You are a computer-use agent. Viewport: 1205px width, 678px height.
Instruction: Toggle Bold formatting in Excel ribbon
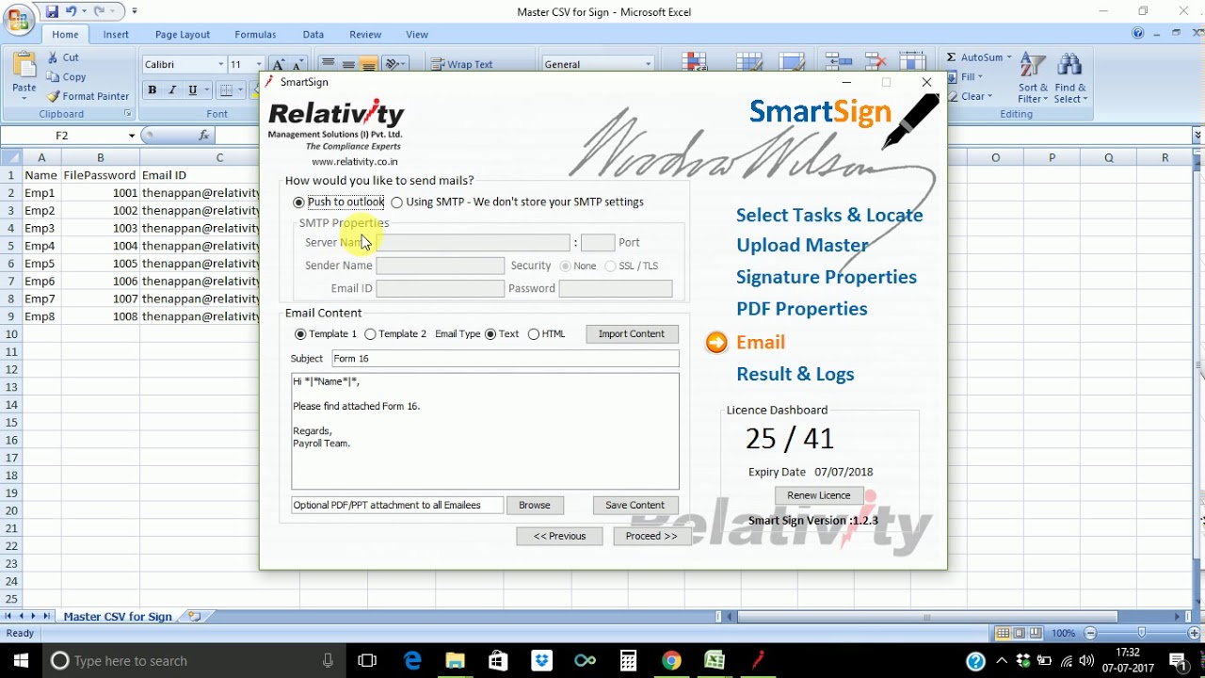[152, 90]
